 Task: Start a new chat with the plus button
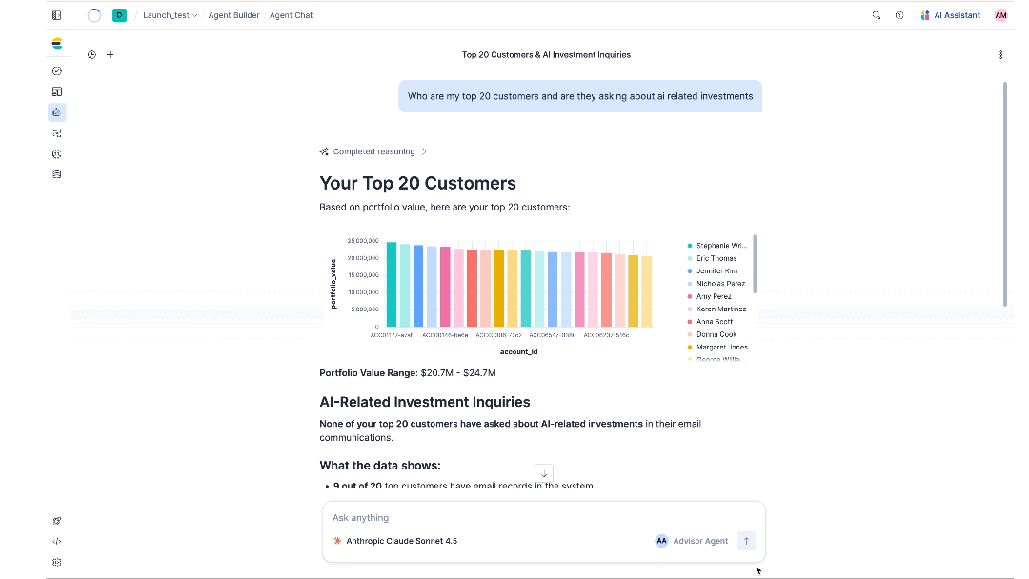tap(110, 54)
